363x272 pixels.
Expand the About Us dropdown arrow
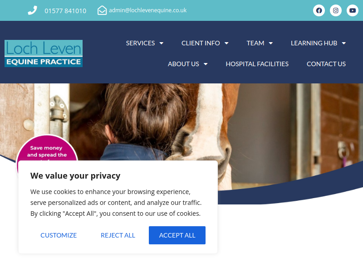pos(206,64)
